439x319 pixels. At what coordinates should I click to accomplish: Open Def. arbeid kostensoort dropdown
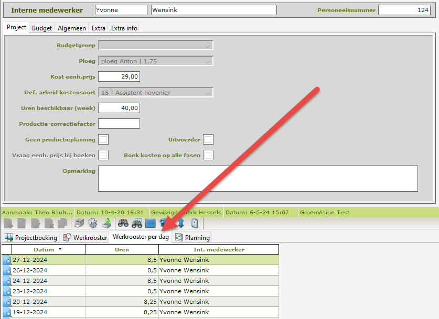point(156,93)
